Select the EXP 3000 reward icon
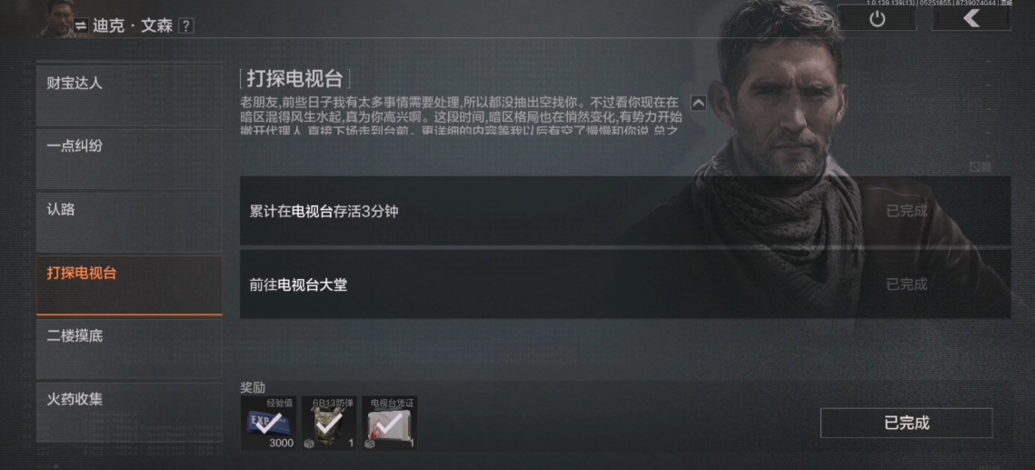1035x470 pixels. pos(268,423)
